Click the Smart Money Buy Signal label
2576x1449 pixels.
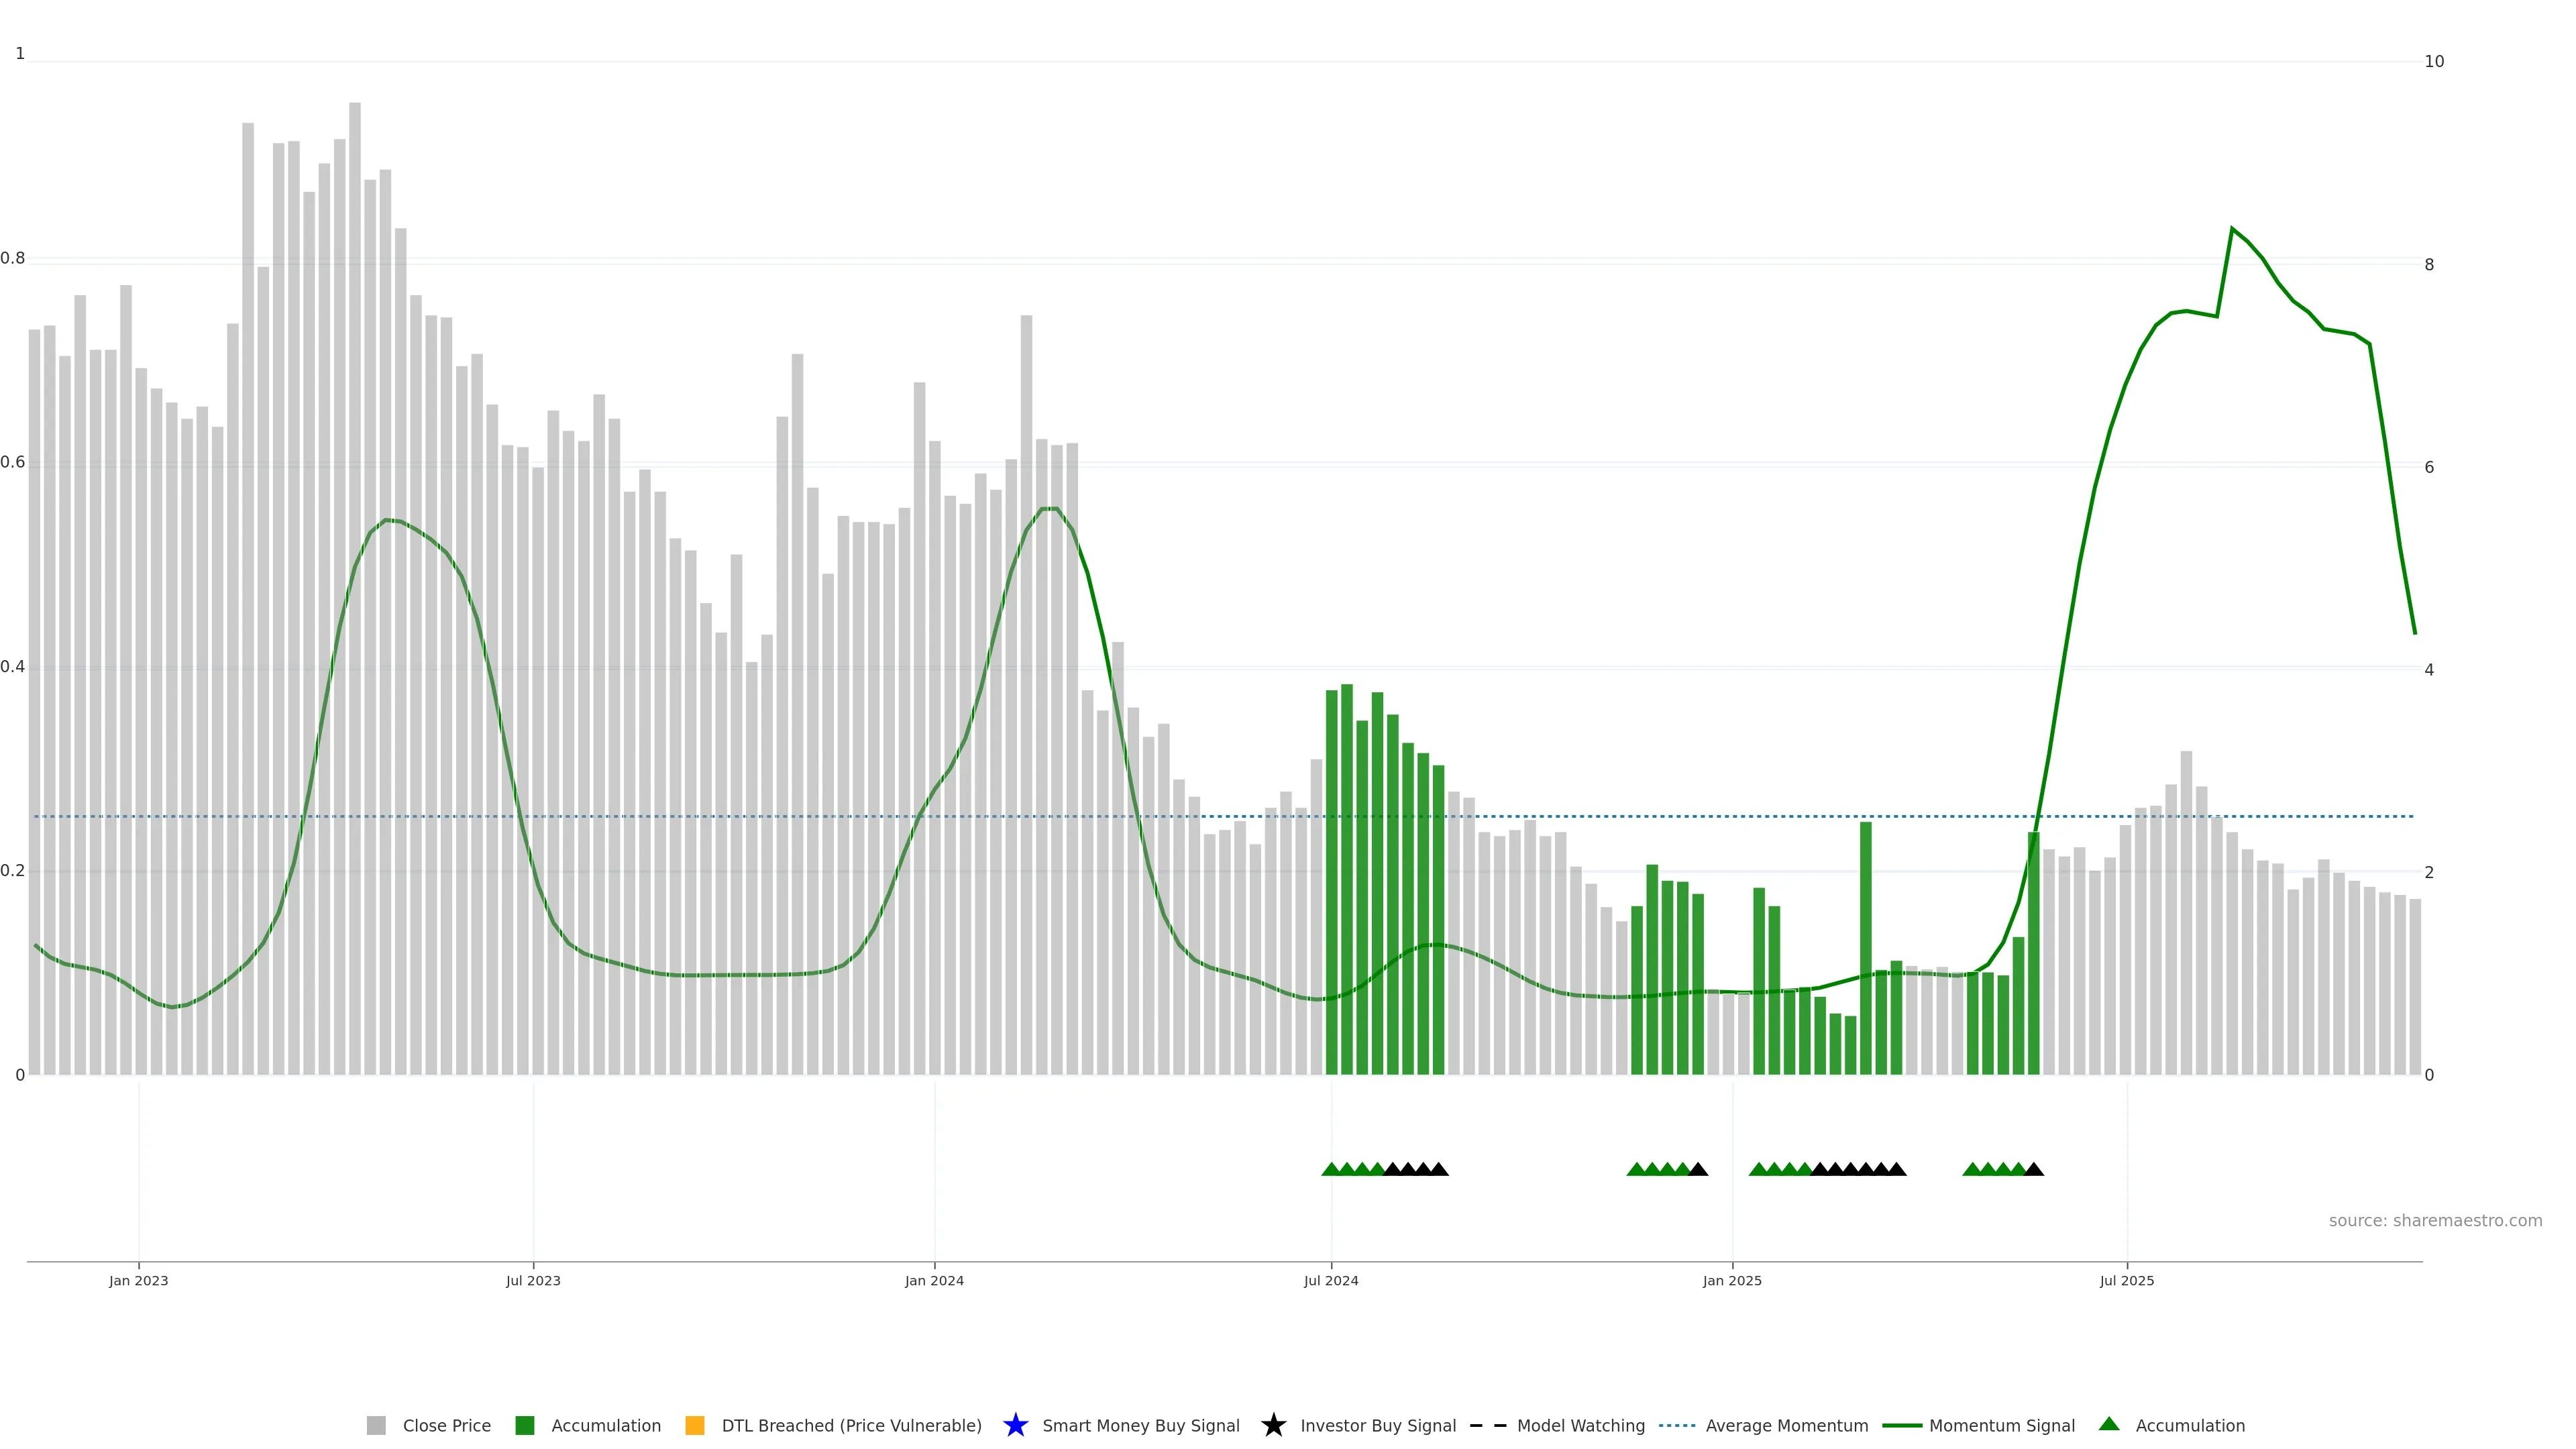pyautogui.click(x=1140, y=1425)
